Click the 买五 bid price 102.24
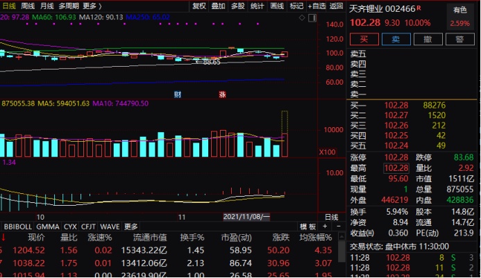The width and height of the screenshot is (481, 278). (x=396, y=146)
